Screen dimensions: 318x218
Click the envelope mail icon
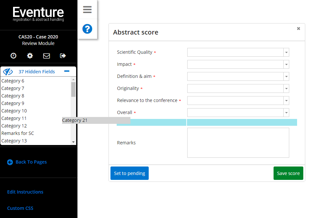(x=46, y=56)
